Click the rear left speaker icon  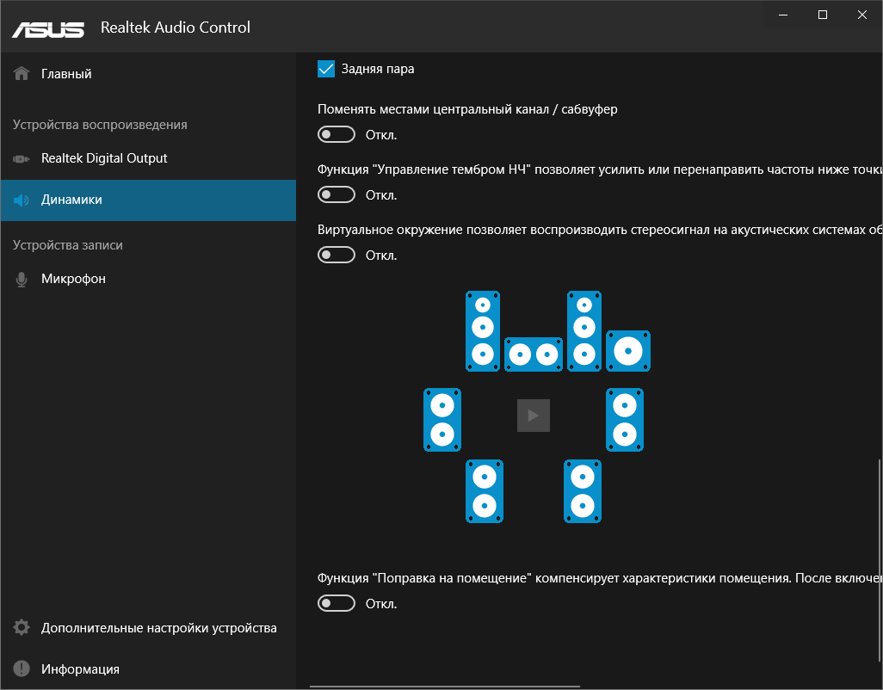pyautogui.click(x=485, y=491)
